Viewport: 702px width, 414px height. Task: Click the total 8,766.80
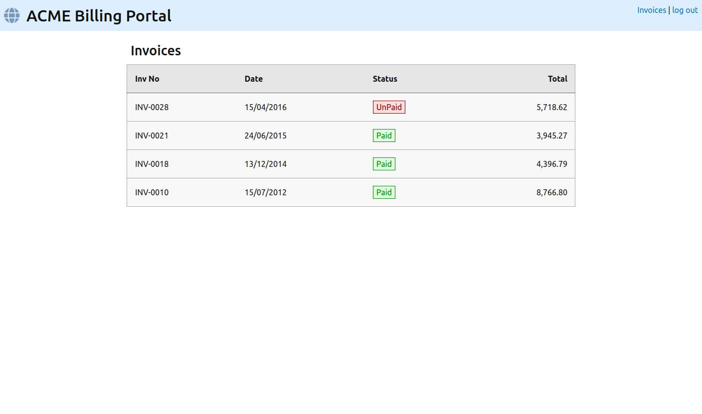pyautogui.click(x=552, y=192)
